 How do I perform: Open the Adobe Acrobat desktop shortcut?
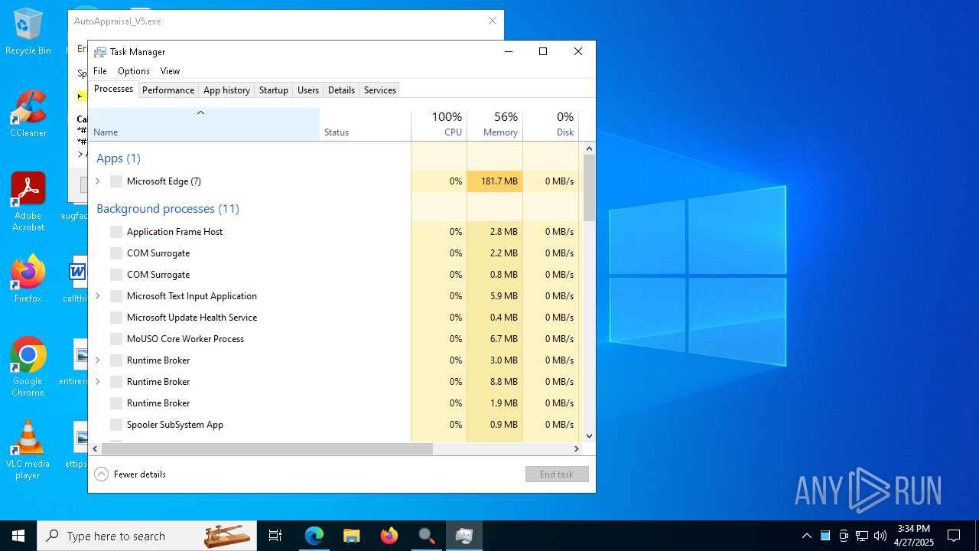coord(28,202)
